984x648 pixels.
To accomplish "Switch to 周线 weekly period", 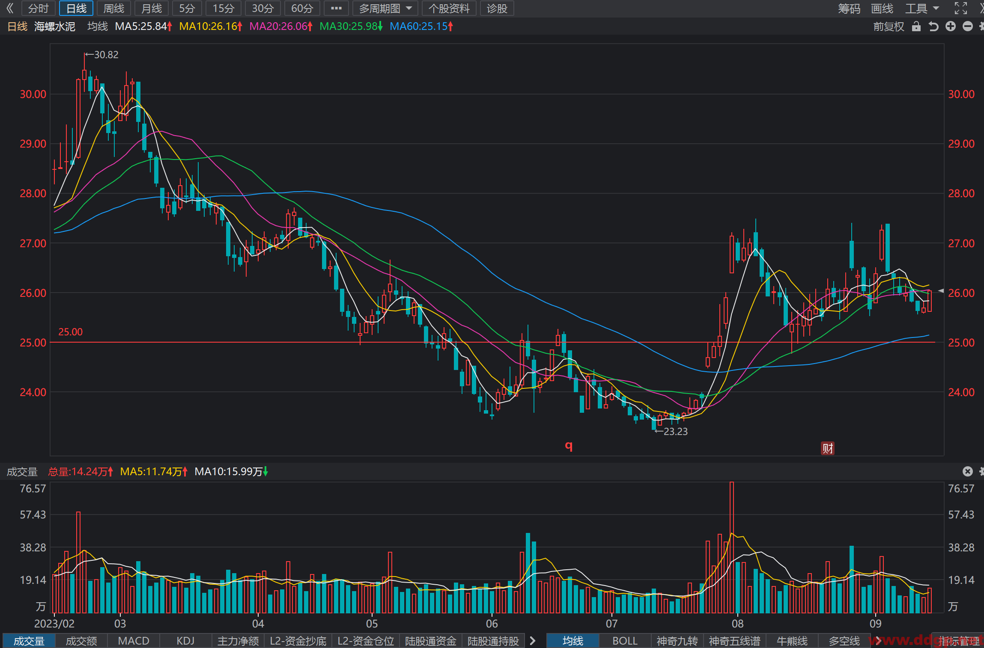I will [114, 8].
